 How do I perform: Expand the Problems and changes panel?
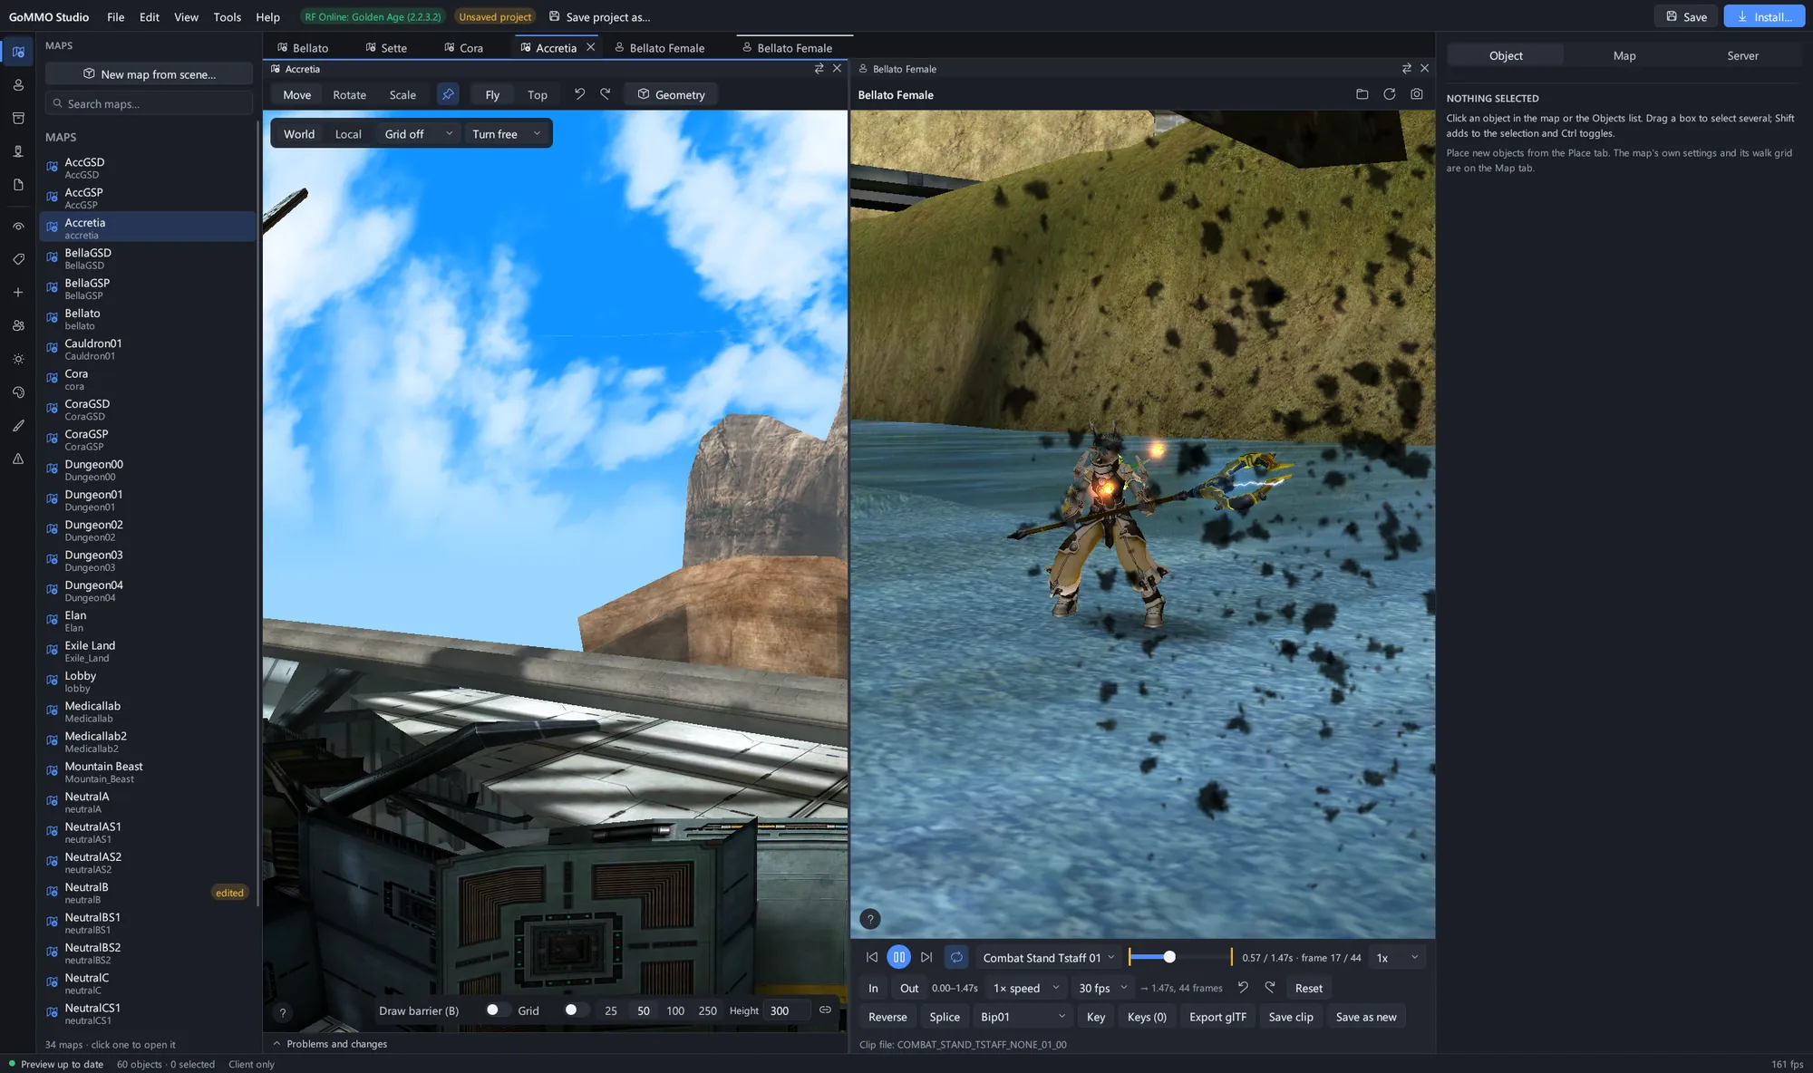(330, 1044)
